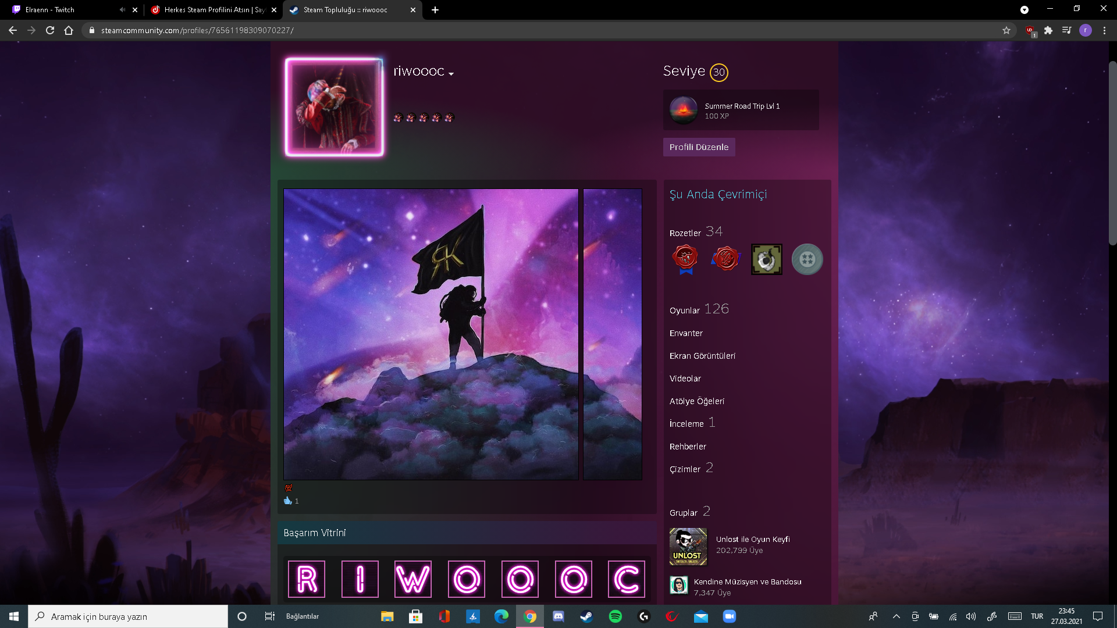Click the riwoooc profile avatar
Screen dimensions: 1117x628
[335, 107]
